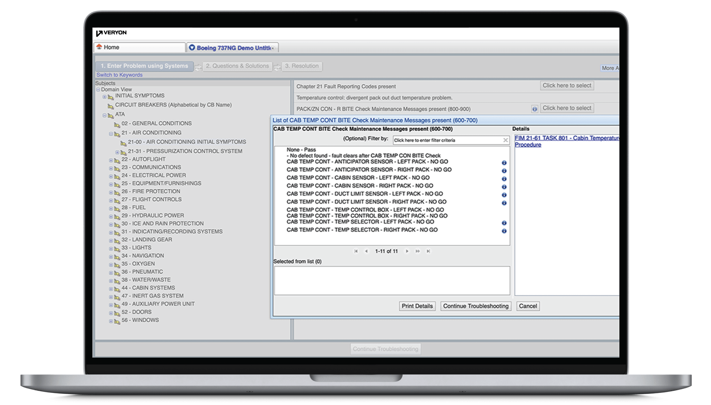The width and height of the screenshot is (711, 405).
Task: Open the Home tab
Action: (x=139, y=47)
